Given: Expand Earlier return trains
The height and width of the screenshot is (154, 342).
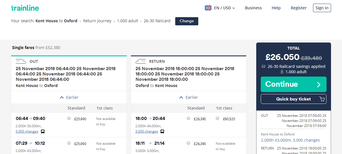Looking at the screenshot, I should (x=188, y=97).
